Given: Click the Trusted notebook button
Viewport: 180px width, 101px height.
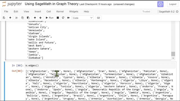Looking at the screenshot, I should [146, 12].
